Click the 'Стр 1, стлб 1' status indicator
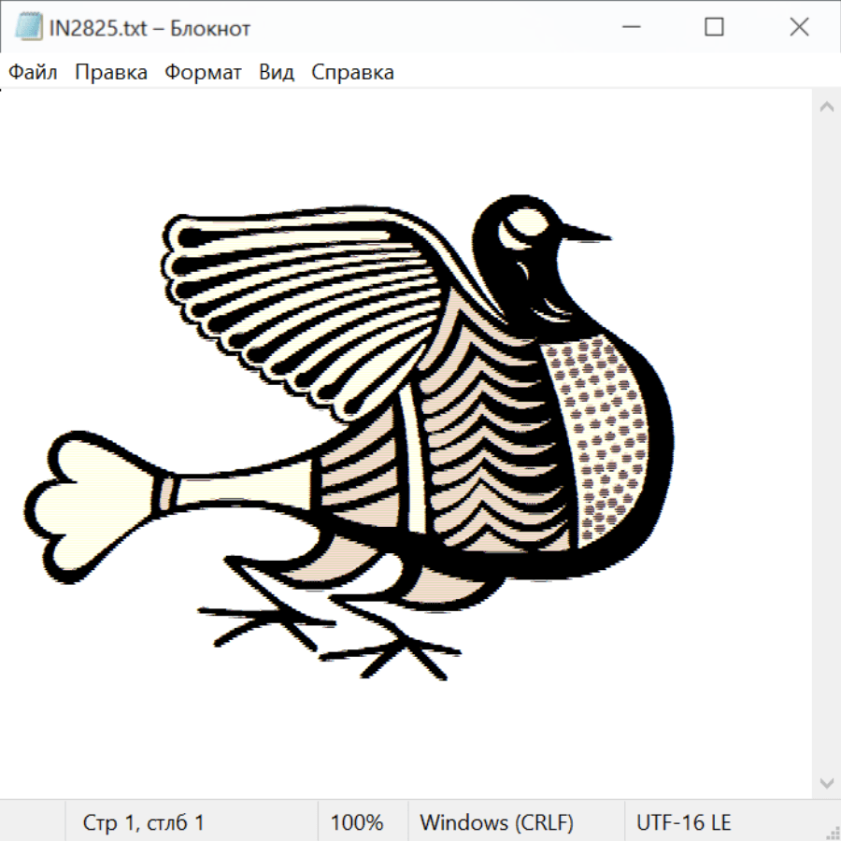 [x=144, y=823]
